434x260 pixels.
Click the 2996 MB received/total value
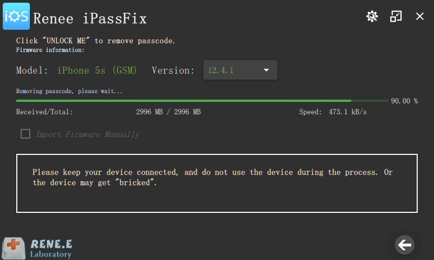coord(168,112)
